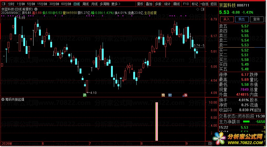Screen dimensions: 267x147
Task: Toggle the 复权 adjustment option
Action: click(x=140, y=4)
